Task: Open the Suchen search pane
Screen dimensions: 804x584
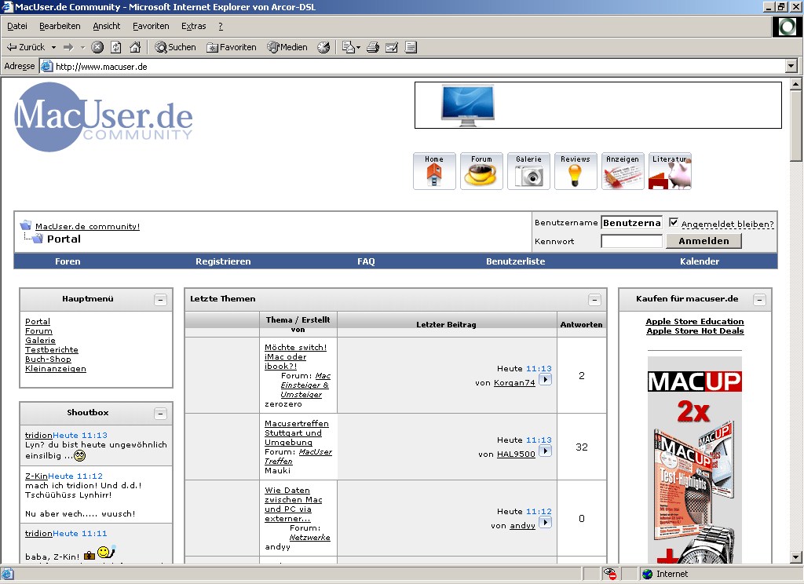Action: 175,47
